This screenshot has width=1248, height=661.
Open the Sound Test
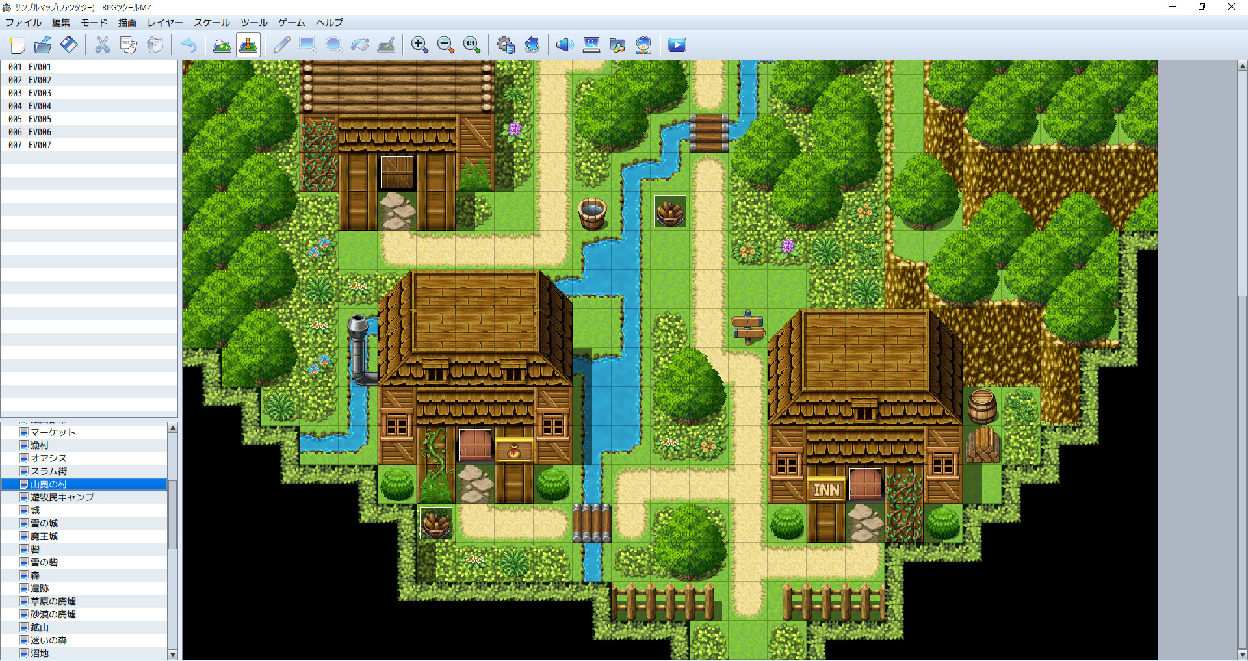(564, 45)
